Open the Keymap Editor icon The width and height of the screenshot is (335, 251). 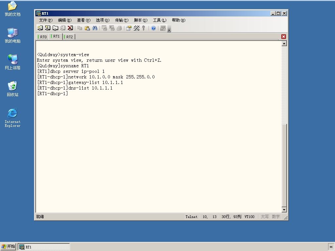click(136, 28)
